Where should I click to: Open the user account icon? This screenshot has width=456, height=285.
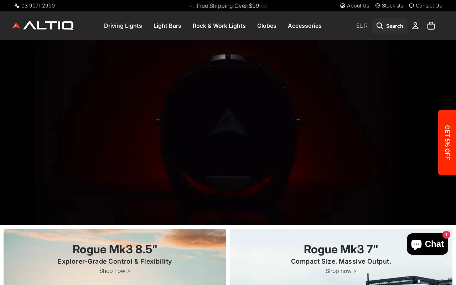click(415, 26)
